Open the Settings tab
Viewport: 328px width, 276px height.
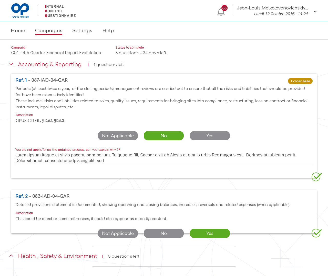[x=82, y=31]
